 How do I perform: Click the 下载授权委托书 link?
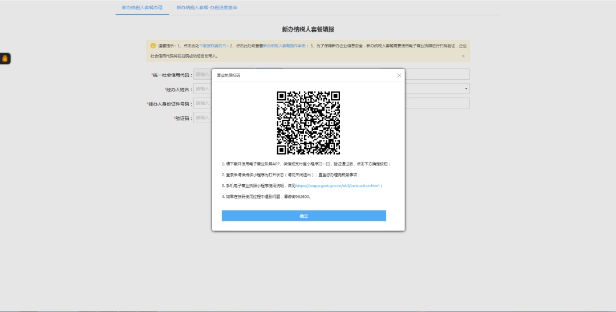(213, 46)
